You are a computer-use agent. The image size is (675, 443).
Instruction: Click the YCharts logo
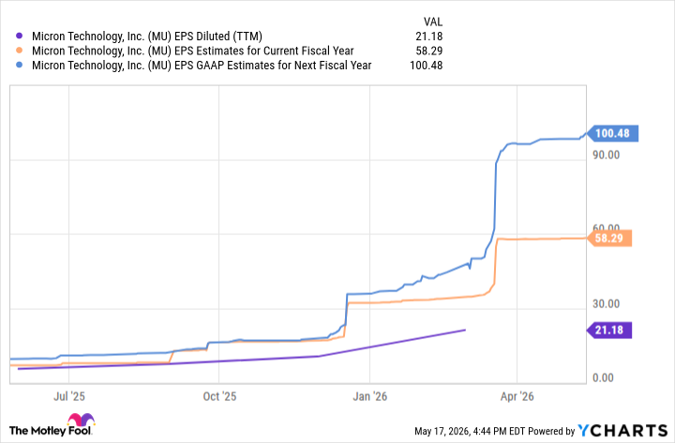[622, 431]
